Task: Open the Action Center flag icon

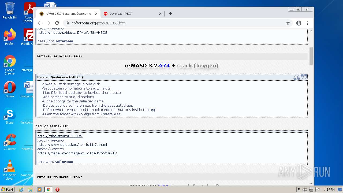Action: pyautogui.click(x=318, y=190)
